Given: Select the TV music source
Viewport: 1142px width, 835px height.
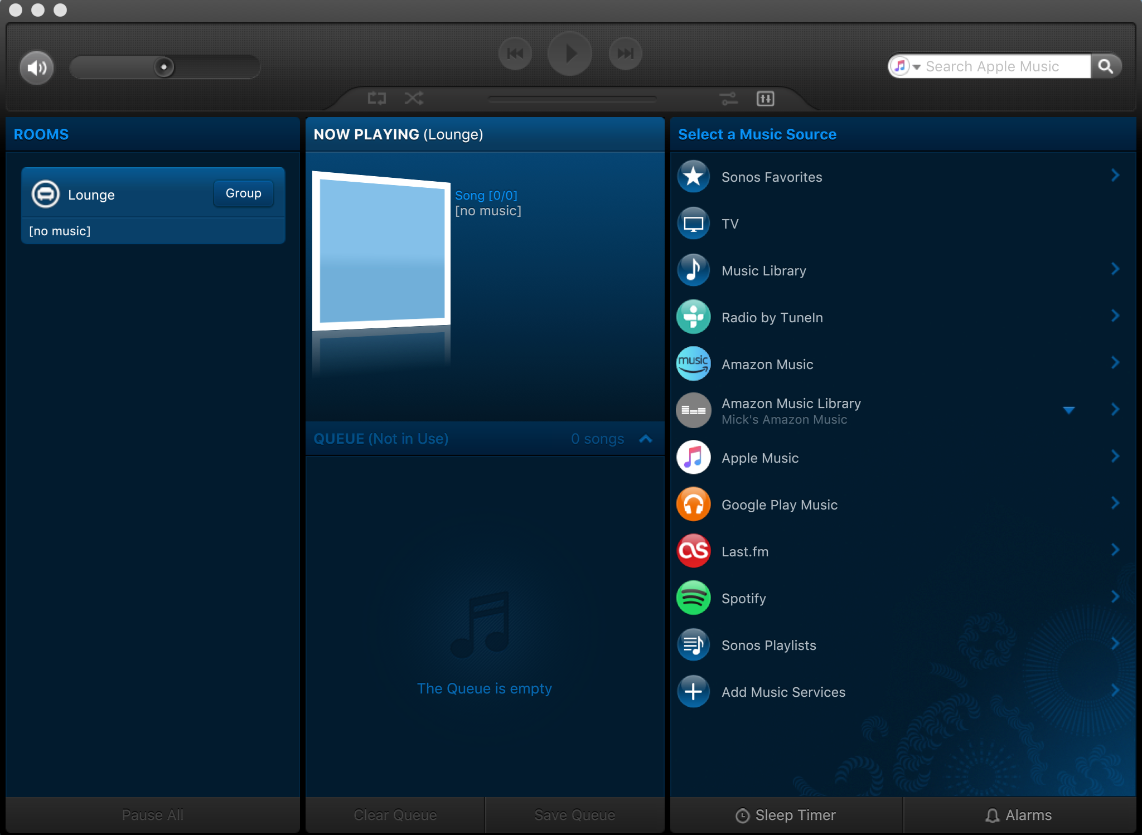Looking at the screenshot, I should (x=903, y=224).
